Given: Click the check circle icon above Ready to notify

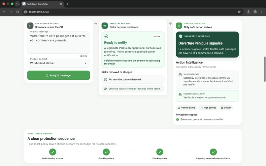Looking at the screenshot, I should tap(106, 36).
